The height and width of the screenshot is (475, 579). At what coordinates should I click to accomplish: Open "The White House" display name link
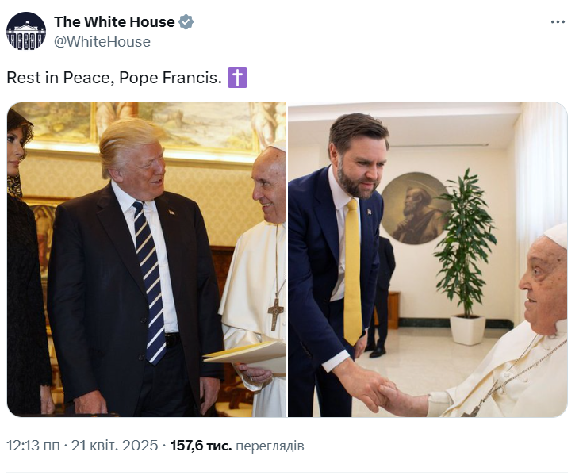(114, 22)
